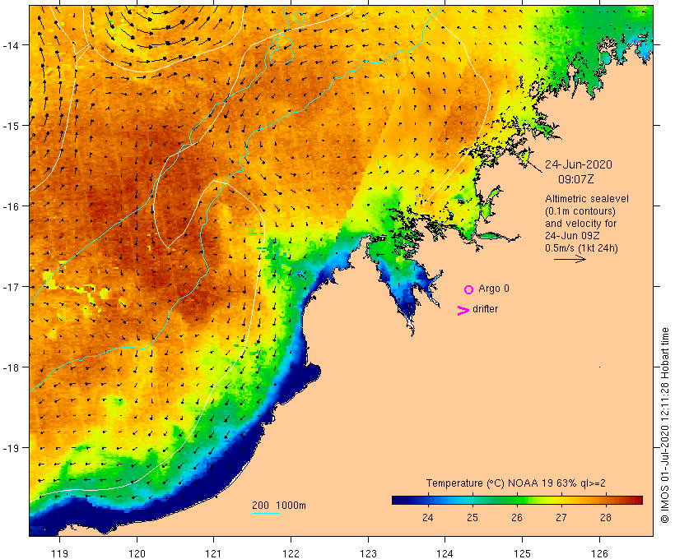Click the 'Argo 0' legend label

click(x=494, y=289)
